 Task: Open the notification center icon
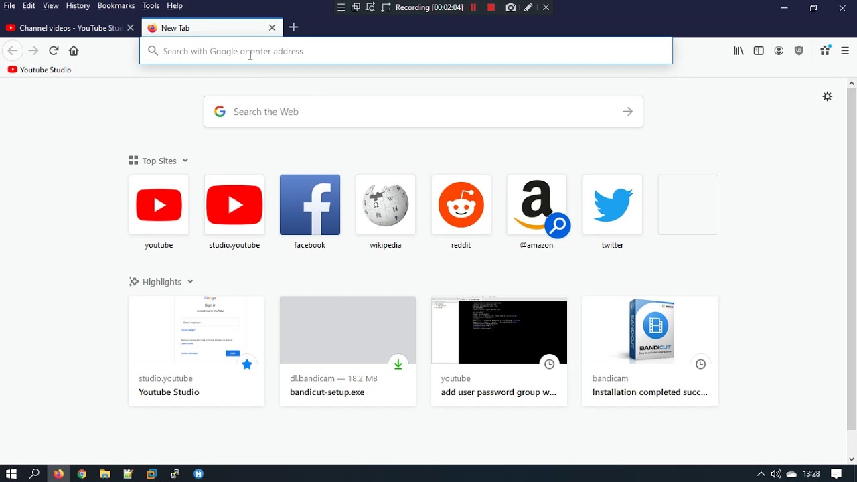click(836, 473)
